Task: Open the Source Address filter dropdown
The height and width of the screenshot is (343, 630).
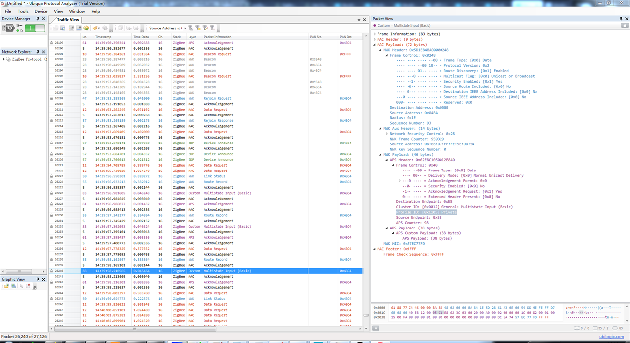Action: click(x=185, y=28)
